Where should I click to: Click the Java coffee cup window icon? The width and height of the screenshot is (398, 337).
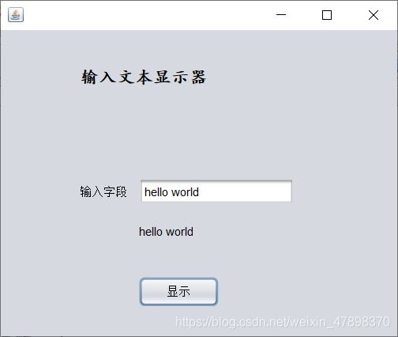point(16,15)
